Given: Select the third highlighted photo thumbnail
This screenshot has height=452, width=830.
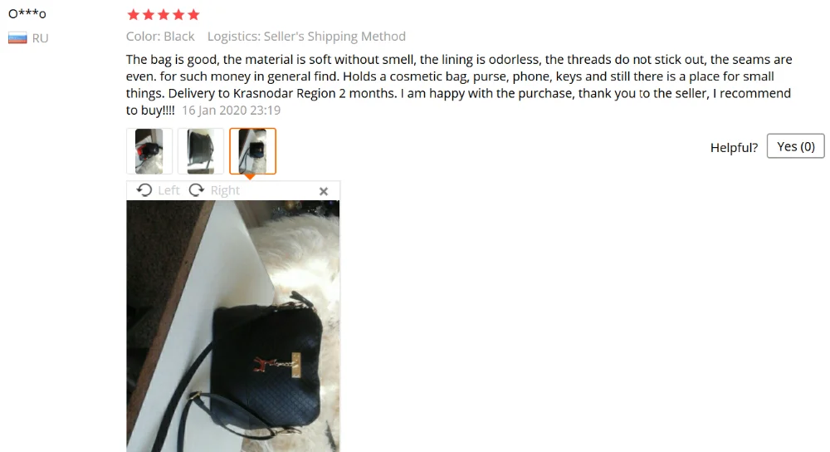Looking at the screenshot, I should [x=252, y=151].
